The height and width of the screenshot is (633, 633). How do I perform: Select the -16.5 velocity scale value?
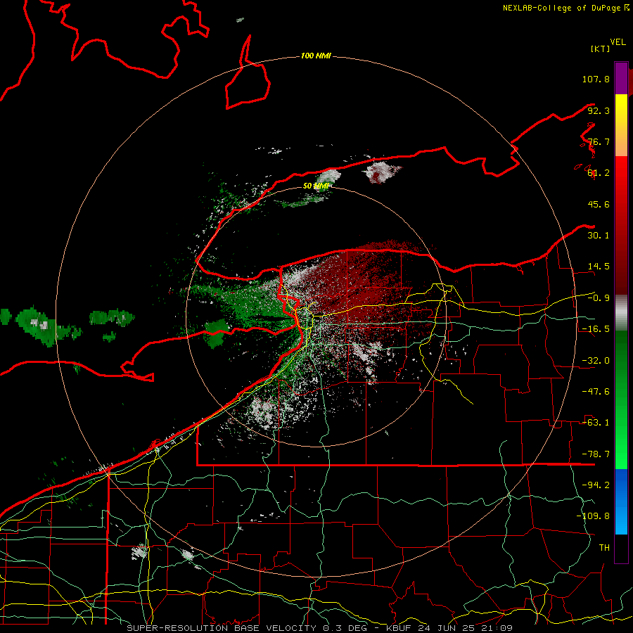pyautogui.click(x=596, y=329)
